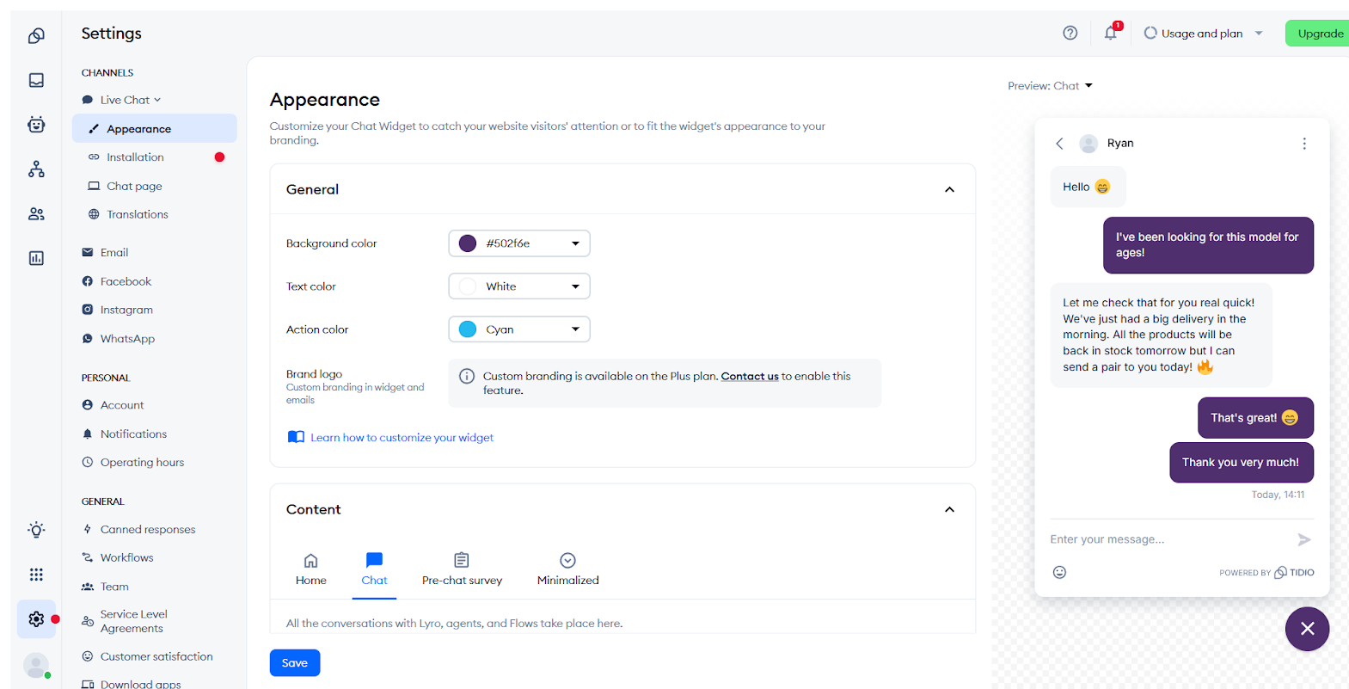Click the Enter your message input field
The height and width of the screenshot is (689, 1349).
(1169, 539)
